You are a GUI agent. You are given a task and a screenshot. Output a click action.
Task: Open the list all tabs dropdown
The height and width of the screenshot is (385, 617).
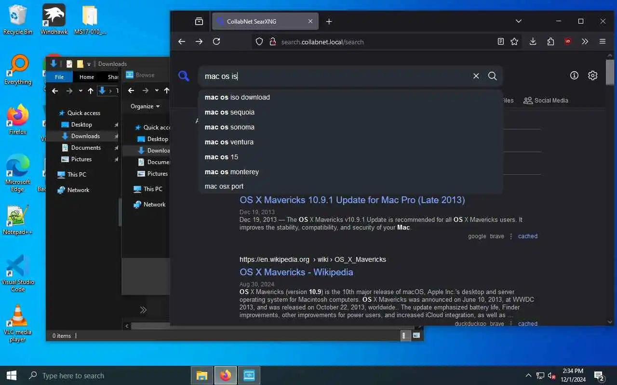(519, 21)
